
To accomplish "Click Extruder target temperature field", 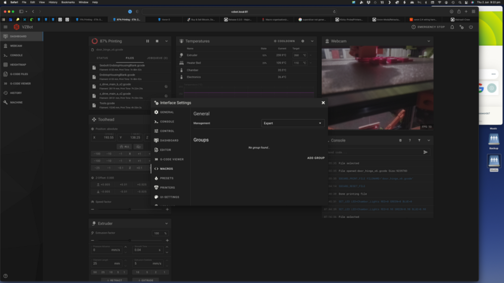I will [299, 55].
